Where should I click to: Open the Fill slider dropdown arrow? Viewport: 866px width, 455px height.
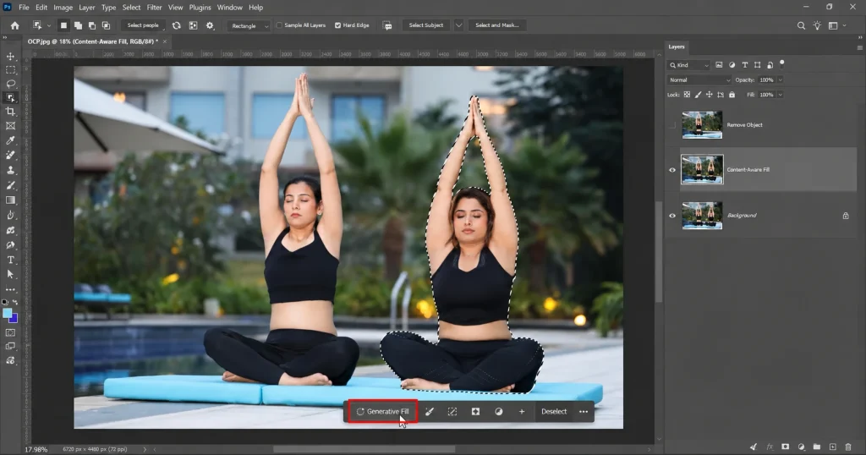click(781, 95)
